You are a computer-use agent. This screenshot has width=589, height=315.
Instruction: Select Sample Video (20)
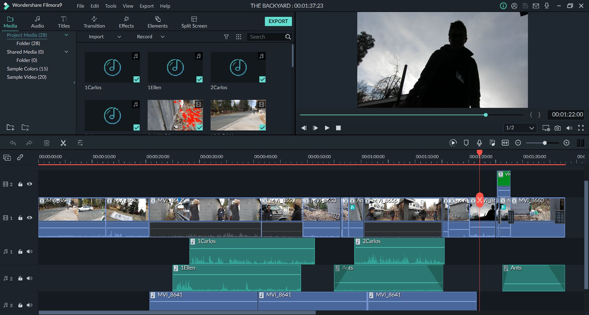pyautogui.click(x=27, y=77)
